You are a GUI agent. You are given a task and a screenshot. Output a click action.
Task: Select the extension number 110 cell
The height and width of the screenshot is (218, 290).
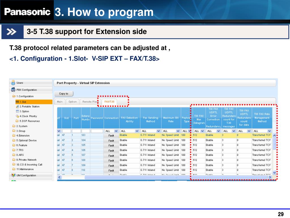point(86,170)
